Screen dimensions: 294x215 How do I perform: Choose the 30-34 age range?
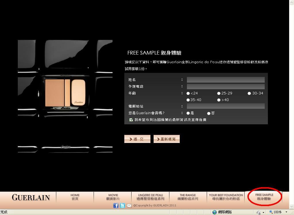click(249, 93)
